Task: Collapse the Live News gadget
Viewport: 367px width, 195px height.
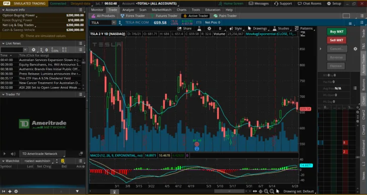Action: point(4,44)
